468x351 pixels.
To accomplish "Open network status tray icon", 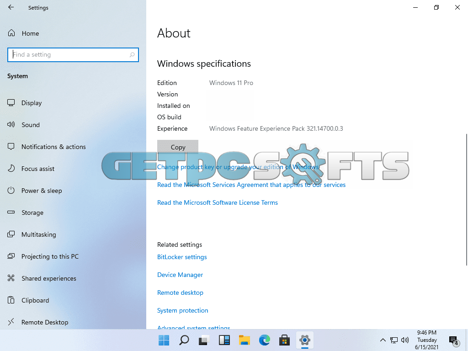I will (x=394, y=340).
